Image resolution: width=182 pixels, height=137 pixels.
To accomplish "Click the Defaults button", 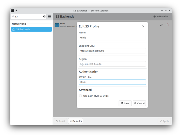I will pyautogui.click(x=75, y=121).
